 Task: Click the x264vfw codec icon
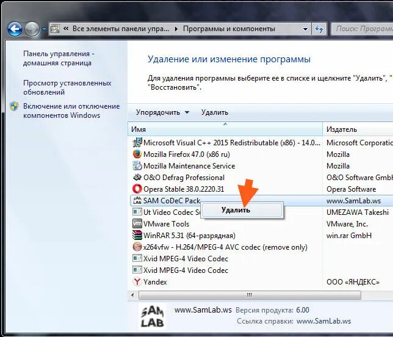(137, 247)
